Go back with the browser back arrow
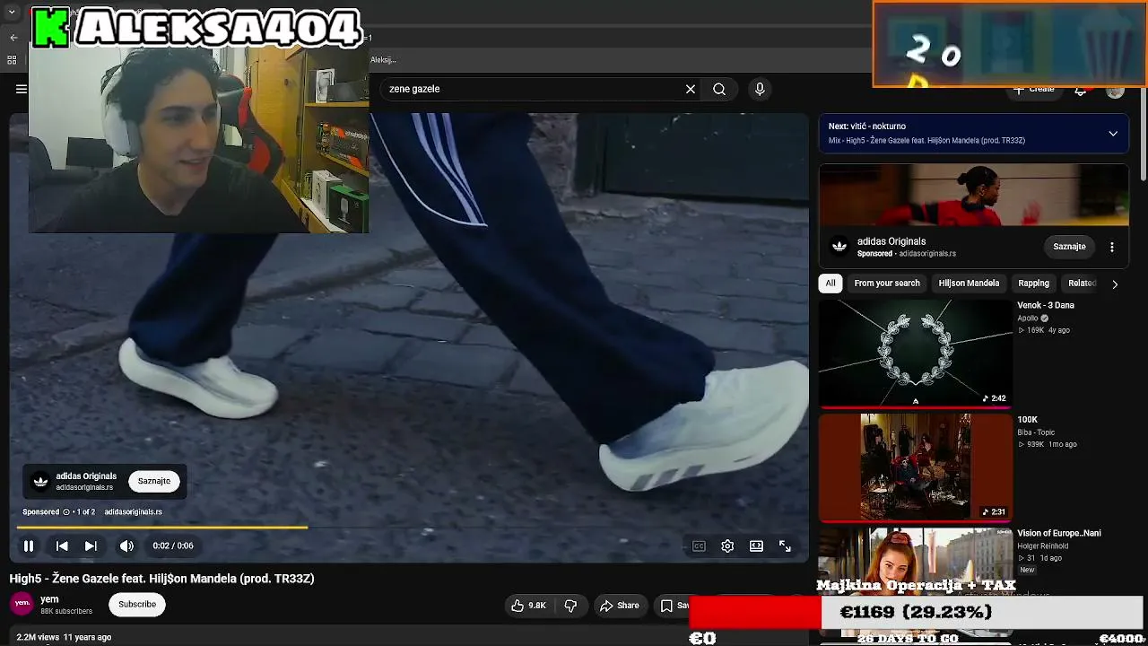 [x=13, y=38]
